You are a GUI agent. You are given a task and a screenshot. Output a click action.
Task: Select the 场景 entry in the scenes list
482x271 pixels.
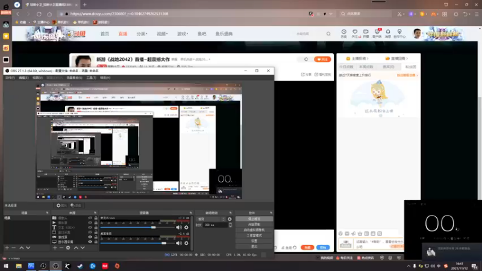26,218
